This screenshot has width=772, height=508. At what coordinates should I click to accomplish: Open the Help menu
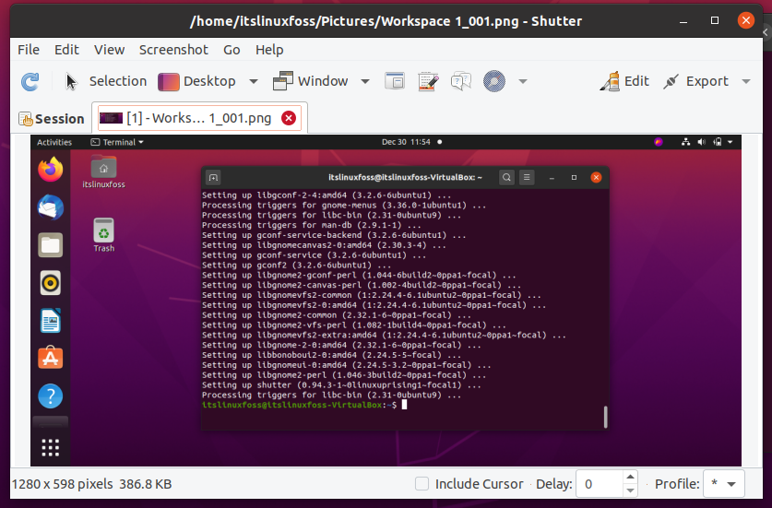pos(269,50)
